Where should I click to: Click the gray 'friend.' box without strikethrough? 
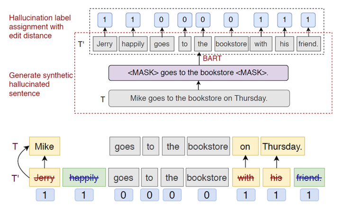pyautogui.click(x=309, y=44)
